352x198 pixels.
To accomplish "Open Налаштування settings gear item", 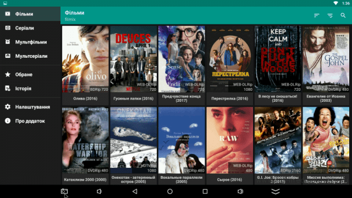I will (x=30, y=107).
